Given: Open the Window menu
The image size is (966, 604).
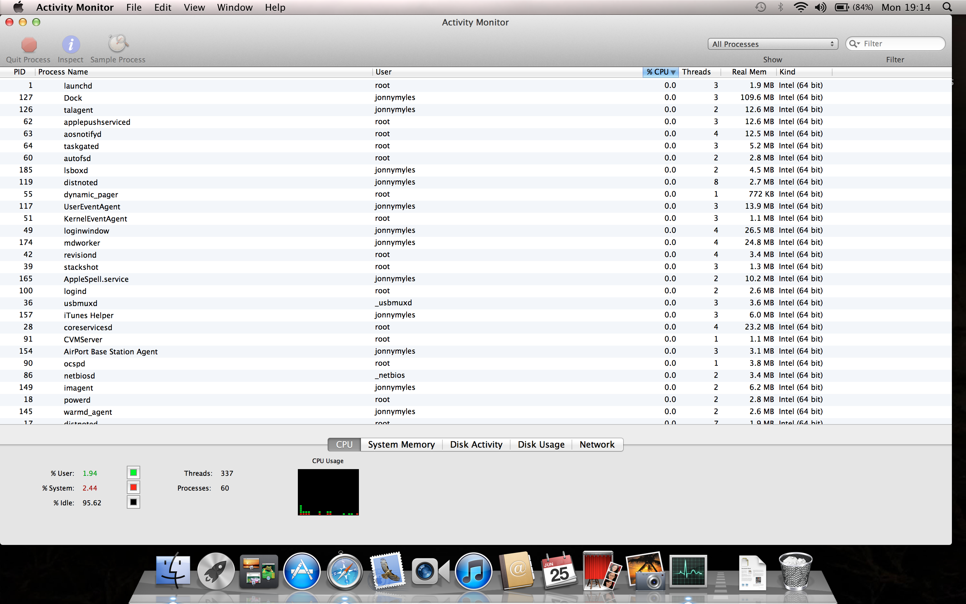Looking at the screenshot, I should pos(235,7).
